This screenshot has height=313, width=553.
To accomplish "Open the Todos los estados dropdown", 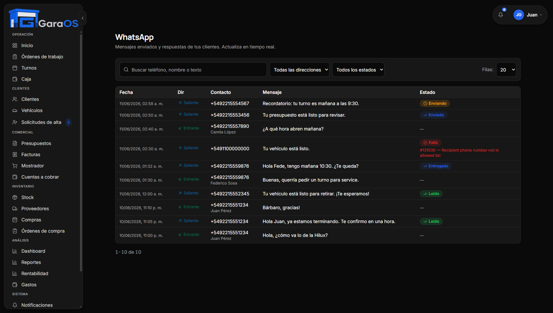I will click(358, 70).
